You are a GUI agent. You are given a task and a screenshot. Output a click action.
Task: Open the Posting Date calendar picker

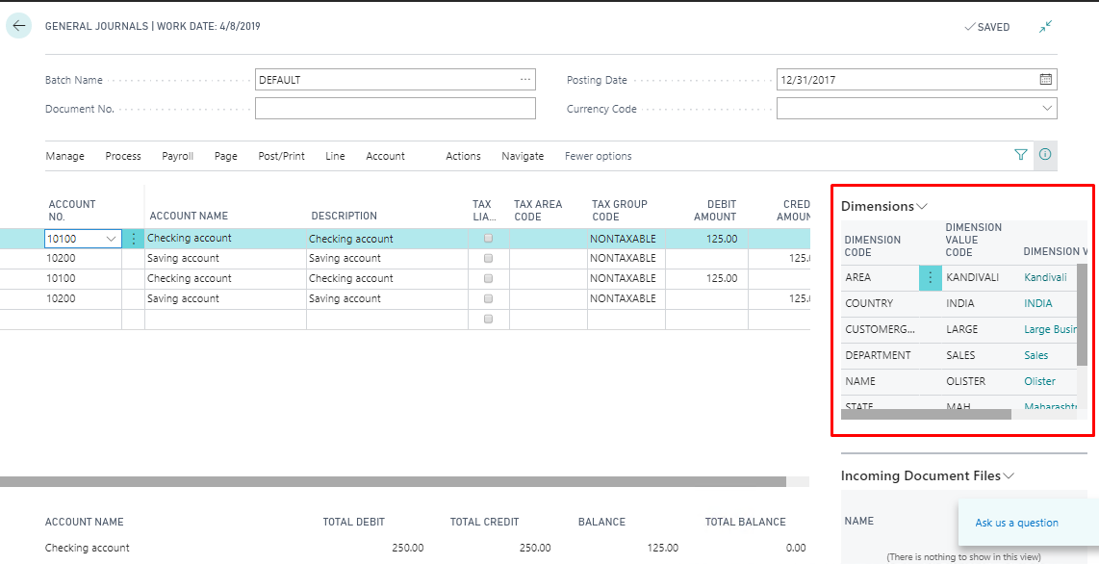pyautogui.click(x=1046, y=80)
